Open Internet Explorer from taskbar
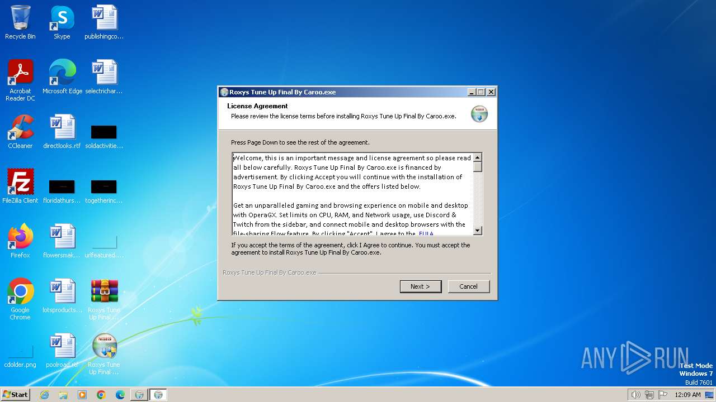The width and height of the screenshot is (716, 402). click(x=44, y=395)
